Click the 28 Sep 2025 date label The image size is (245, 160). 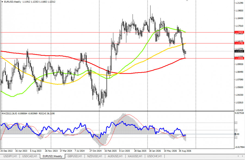click(140, 151)
